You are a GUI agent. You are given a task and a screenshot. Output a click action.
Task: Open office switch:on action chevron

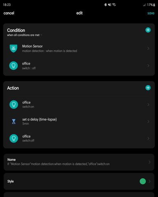(x=149, y=104)
